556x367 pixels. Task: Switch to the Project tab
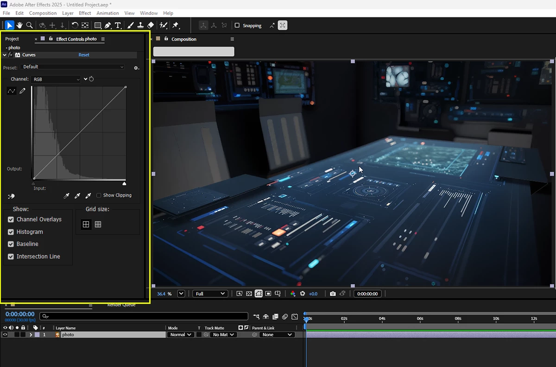click(12, 39)
